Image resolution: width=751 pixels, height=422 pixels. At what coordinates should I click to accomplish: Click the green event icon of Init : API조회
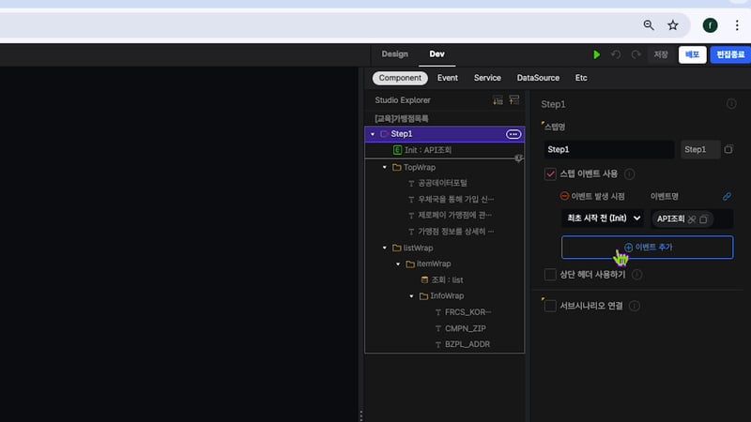coord(397,150)
